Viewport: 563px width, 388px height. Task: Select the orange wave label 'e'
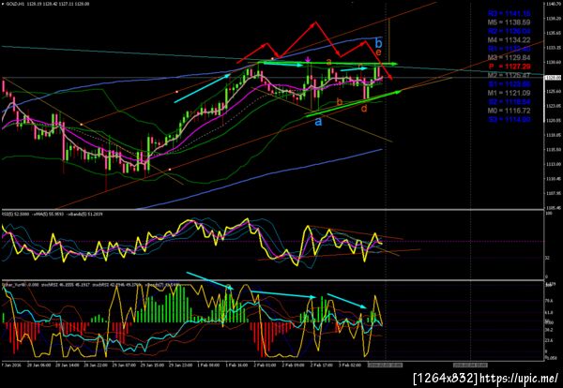(378, 52)
